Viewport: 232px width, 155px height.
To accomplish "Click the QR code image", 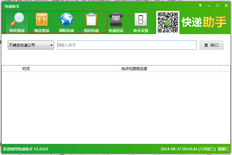I will click(168, 22).
